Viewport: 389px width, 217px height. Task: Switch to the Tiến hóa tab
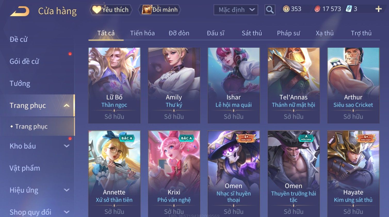click(x=142, y=33)
